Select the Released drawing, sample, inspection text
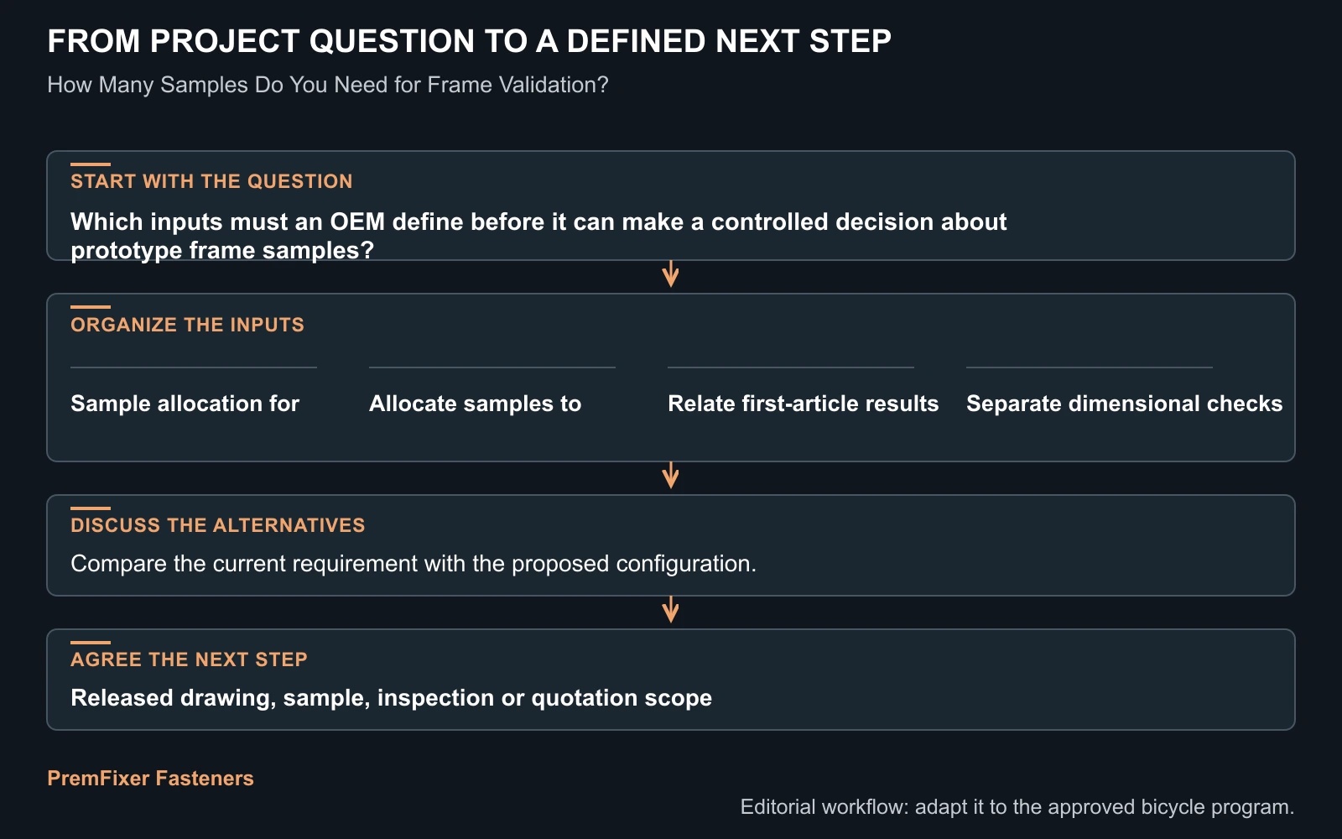The width and height of the screenshot is (1342, 839). pos(391,698)
